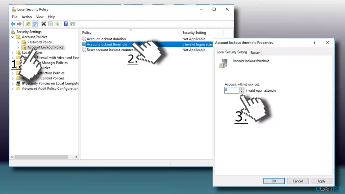Select the Account lockout duration policy

[x=106, y=39]
